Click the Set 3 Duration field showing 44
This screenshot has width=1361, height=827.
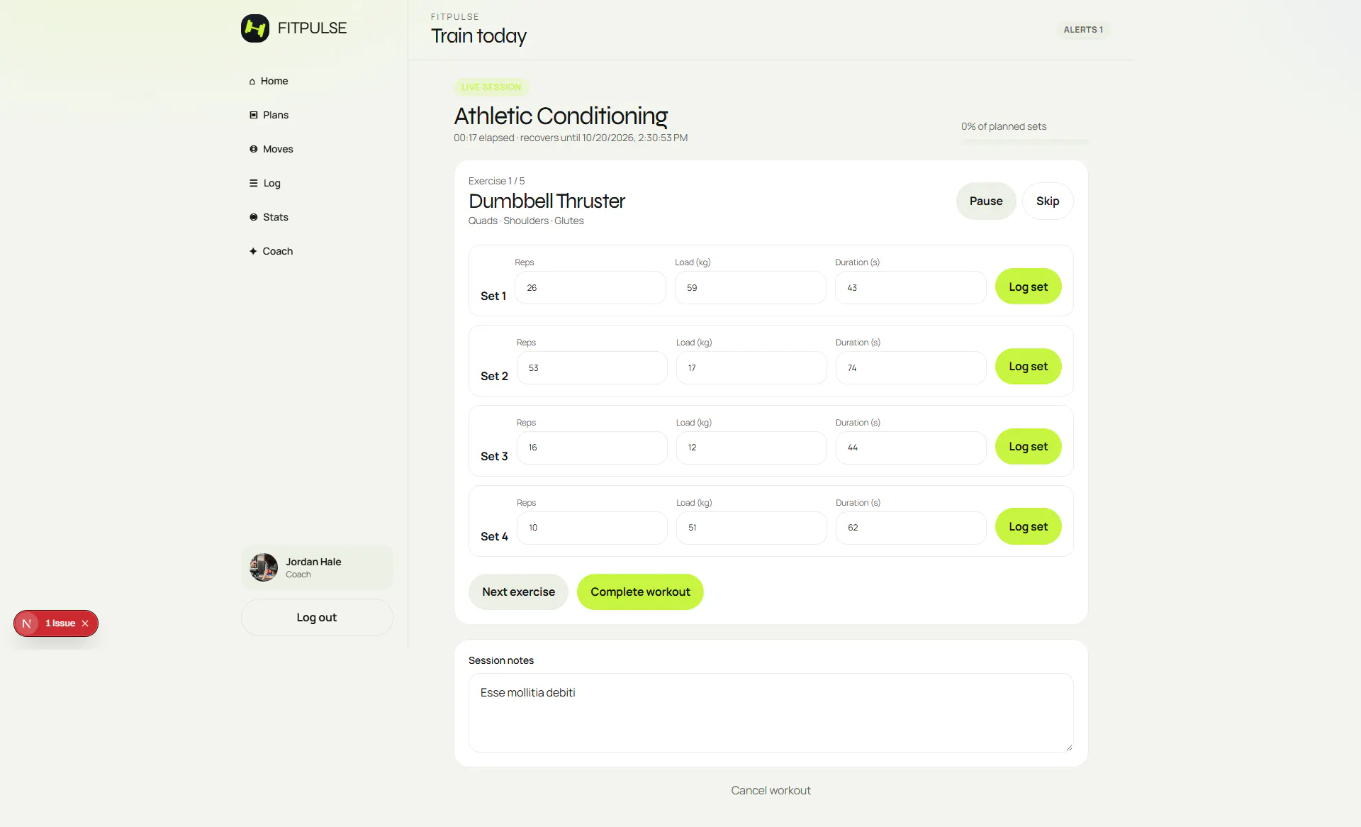(911, 448)
